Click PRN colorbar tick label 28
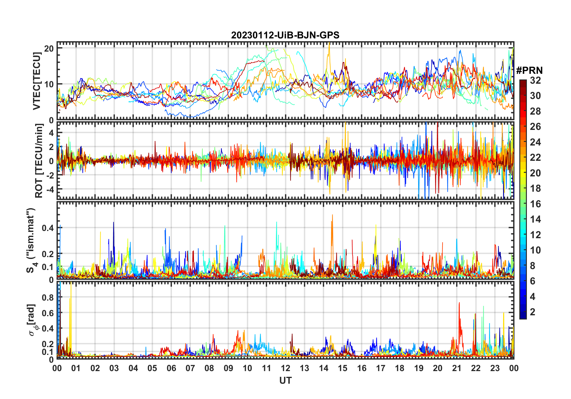The width and height of the screenshot is (571, 399). coord(535,111)
